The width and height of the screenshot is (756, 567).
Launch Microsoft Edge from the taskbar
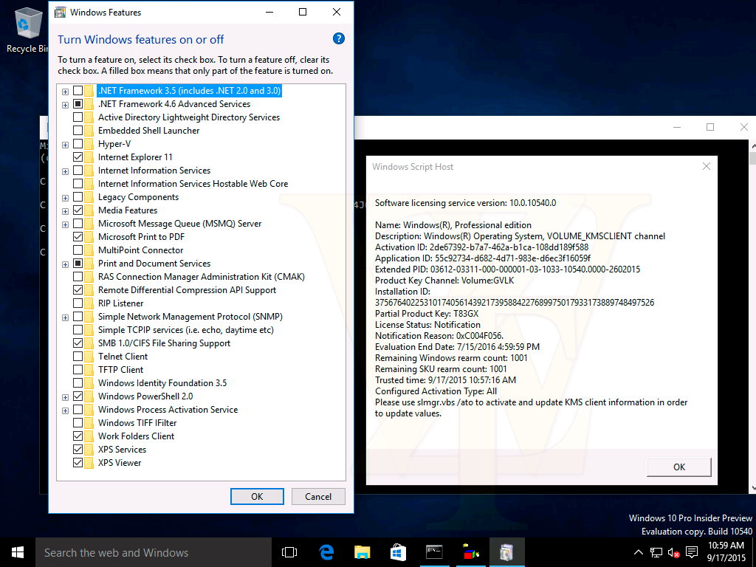pos(326,552)
